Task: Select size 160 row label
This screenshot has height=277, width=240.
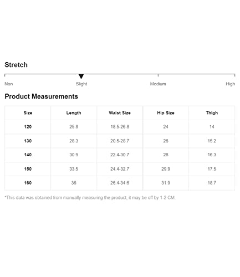Action: point(28,183)
